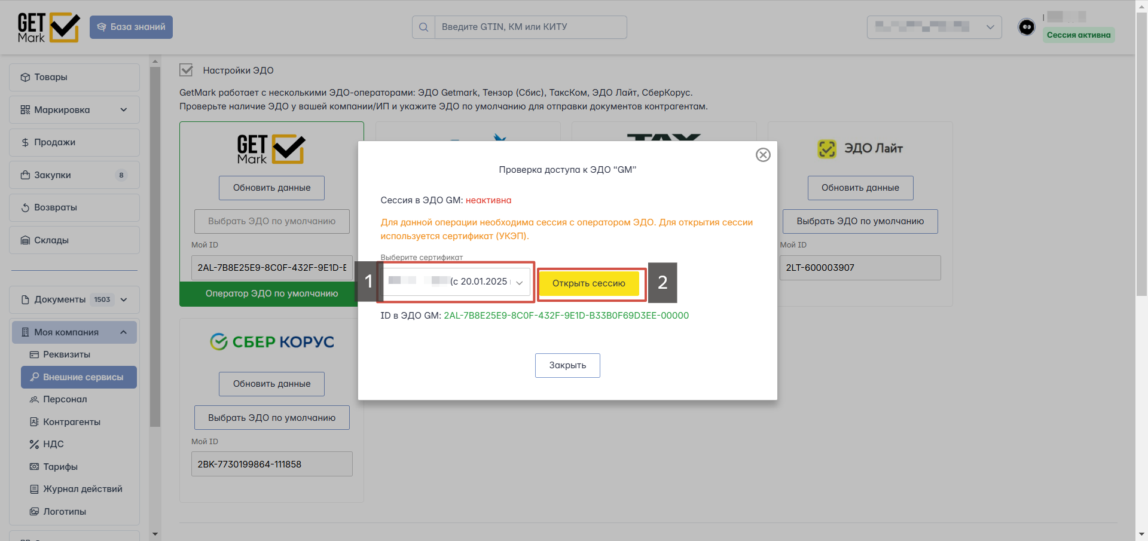The image size is (1148, 541).
Task: Open Товары in the sidebar
Action: 74,77
